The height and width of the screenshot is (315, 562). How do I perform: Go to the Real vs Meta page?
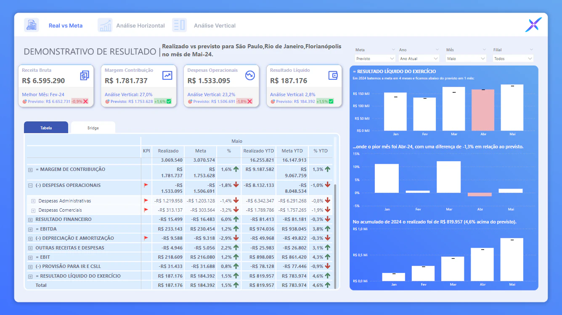click(x=66, y=26)
